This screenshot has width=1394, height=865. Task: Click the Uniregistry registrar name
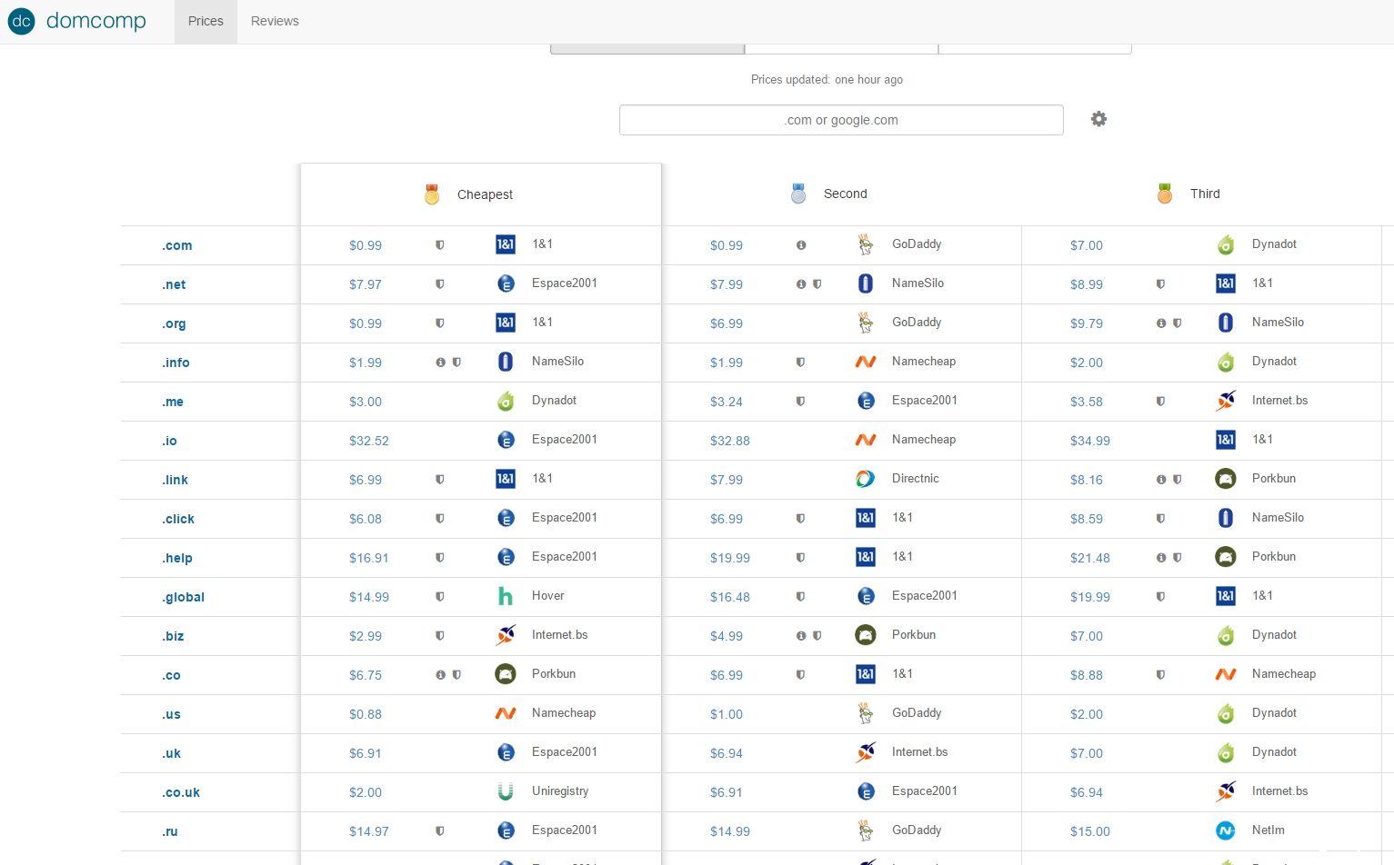tap(560, 790)
